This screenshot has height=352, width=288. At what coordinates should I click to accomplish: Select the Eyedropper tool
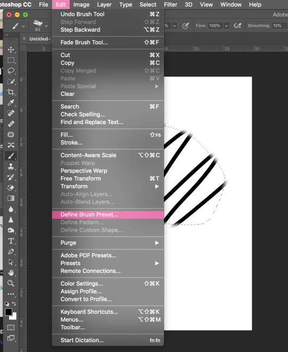click(11, 103)
